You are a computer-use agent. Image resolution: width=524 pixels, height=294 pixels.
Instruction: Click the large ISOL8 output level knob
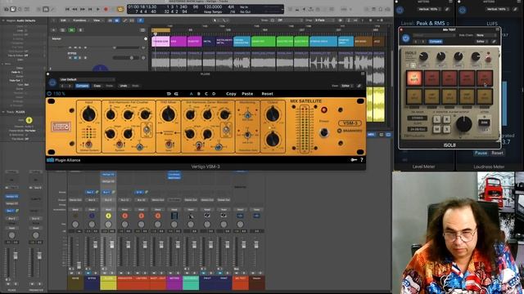coord(464,124)
